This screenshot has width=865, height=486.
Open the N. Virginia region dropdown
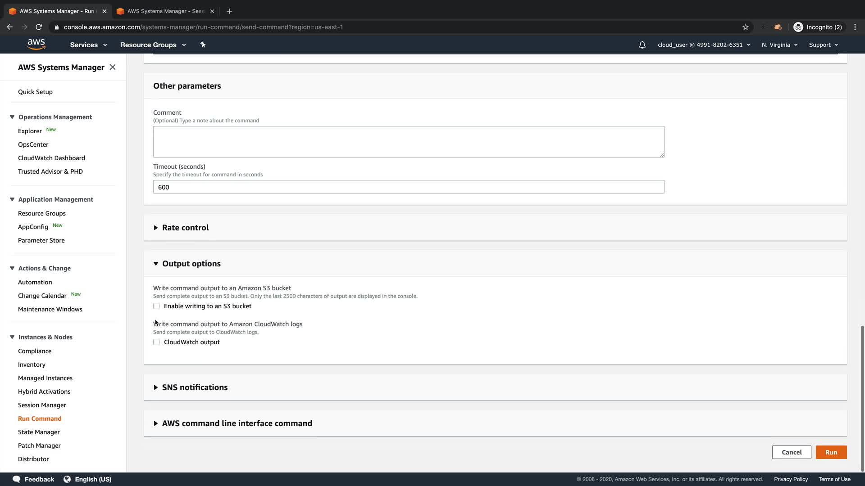coord(779,45)
